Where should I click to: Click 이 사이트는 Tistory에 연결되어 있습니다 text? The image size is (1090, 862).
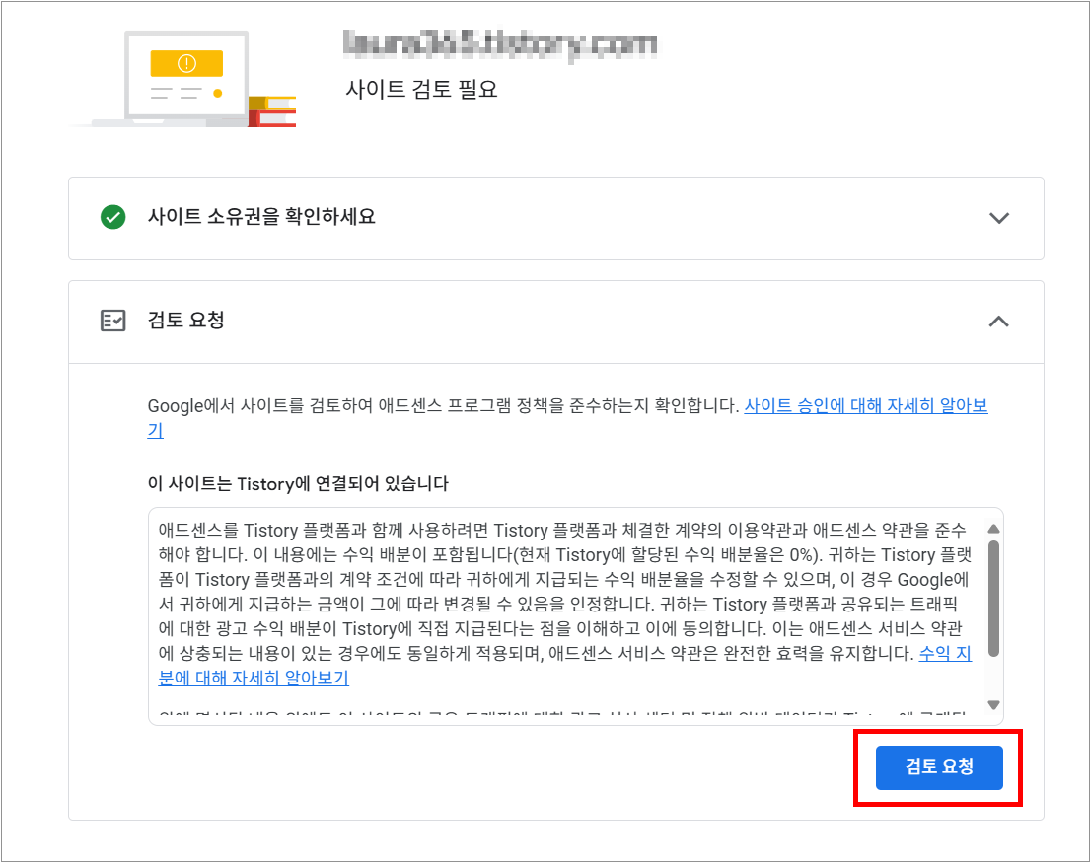pos(298,484)
